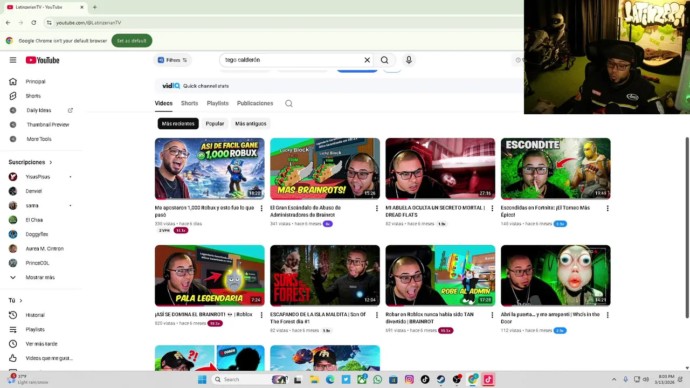690x388 pixels.
Task: Click 'Set as default' browser button
Action: pyautogui.click(x=132, y=40)
